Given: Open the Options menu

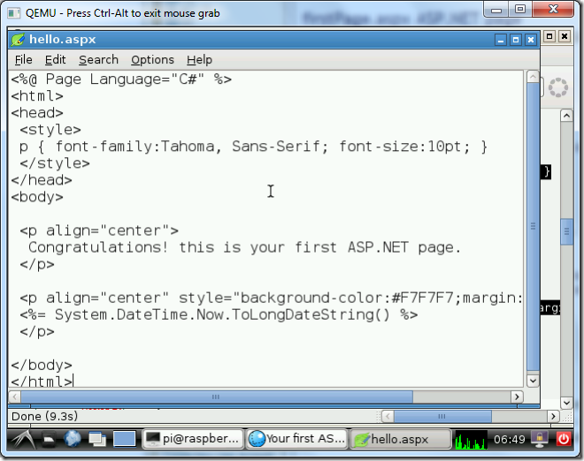Looking at the screenshot, I should pos(152,59).
